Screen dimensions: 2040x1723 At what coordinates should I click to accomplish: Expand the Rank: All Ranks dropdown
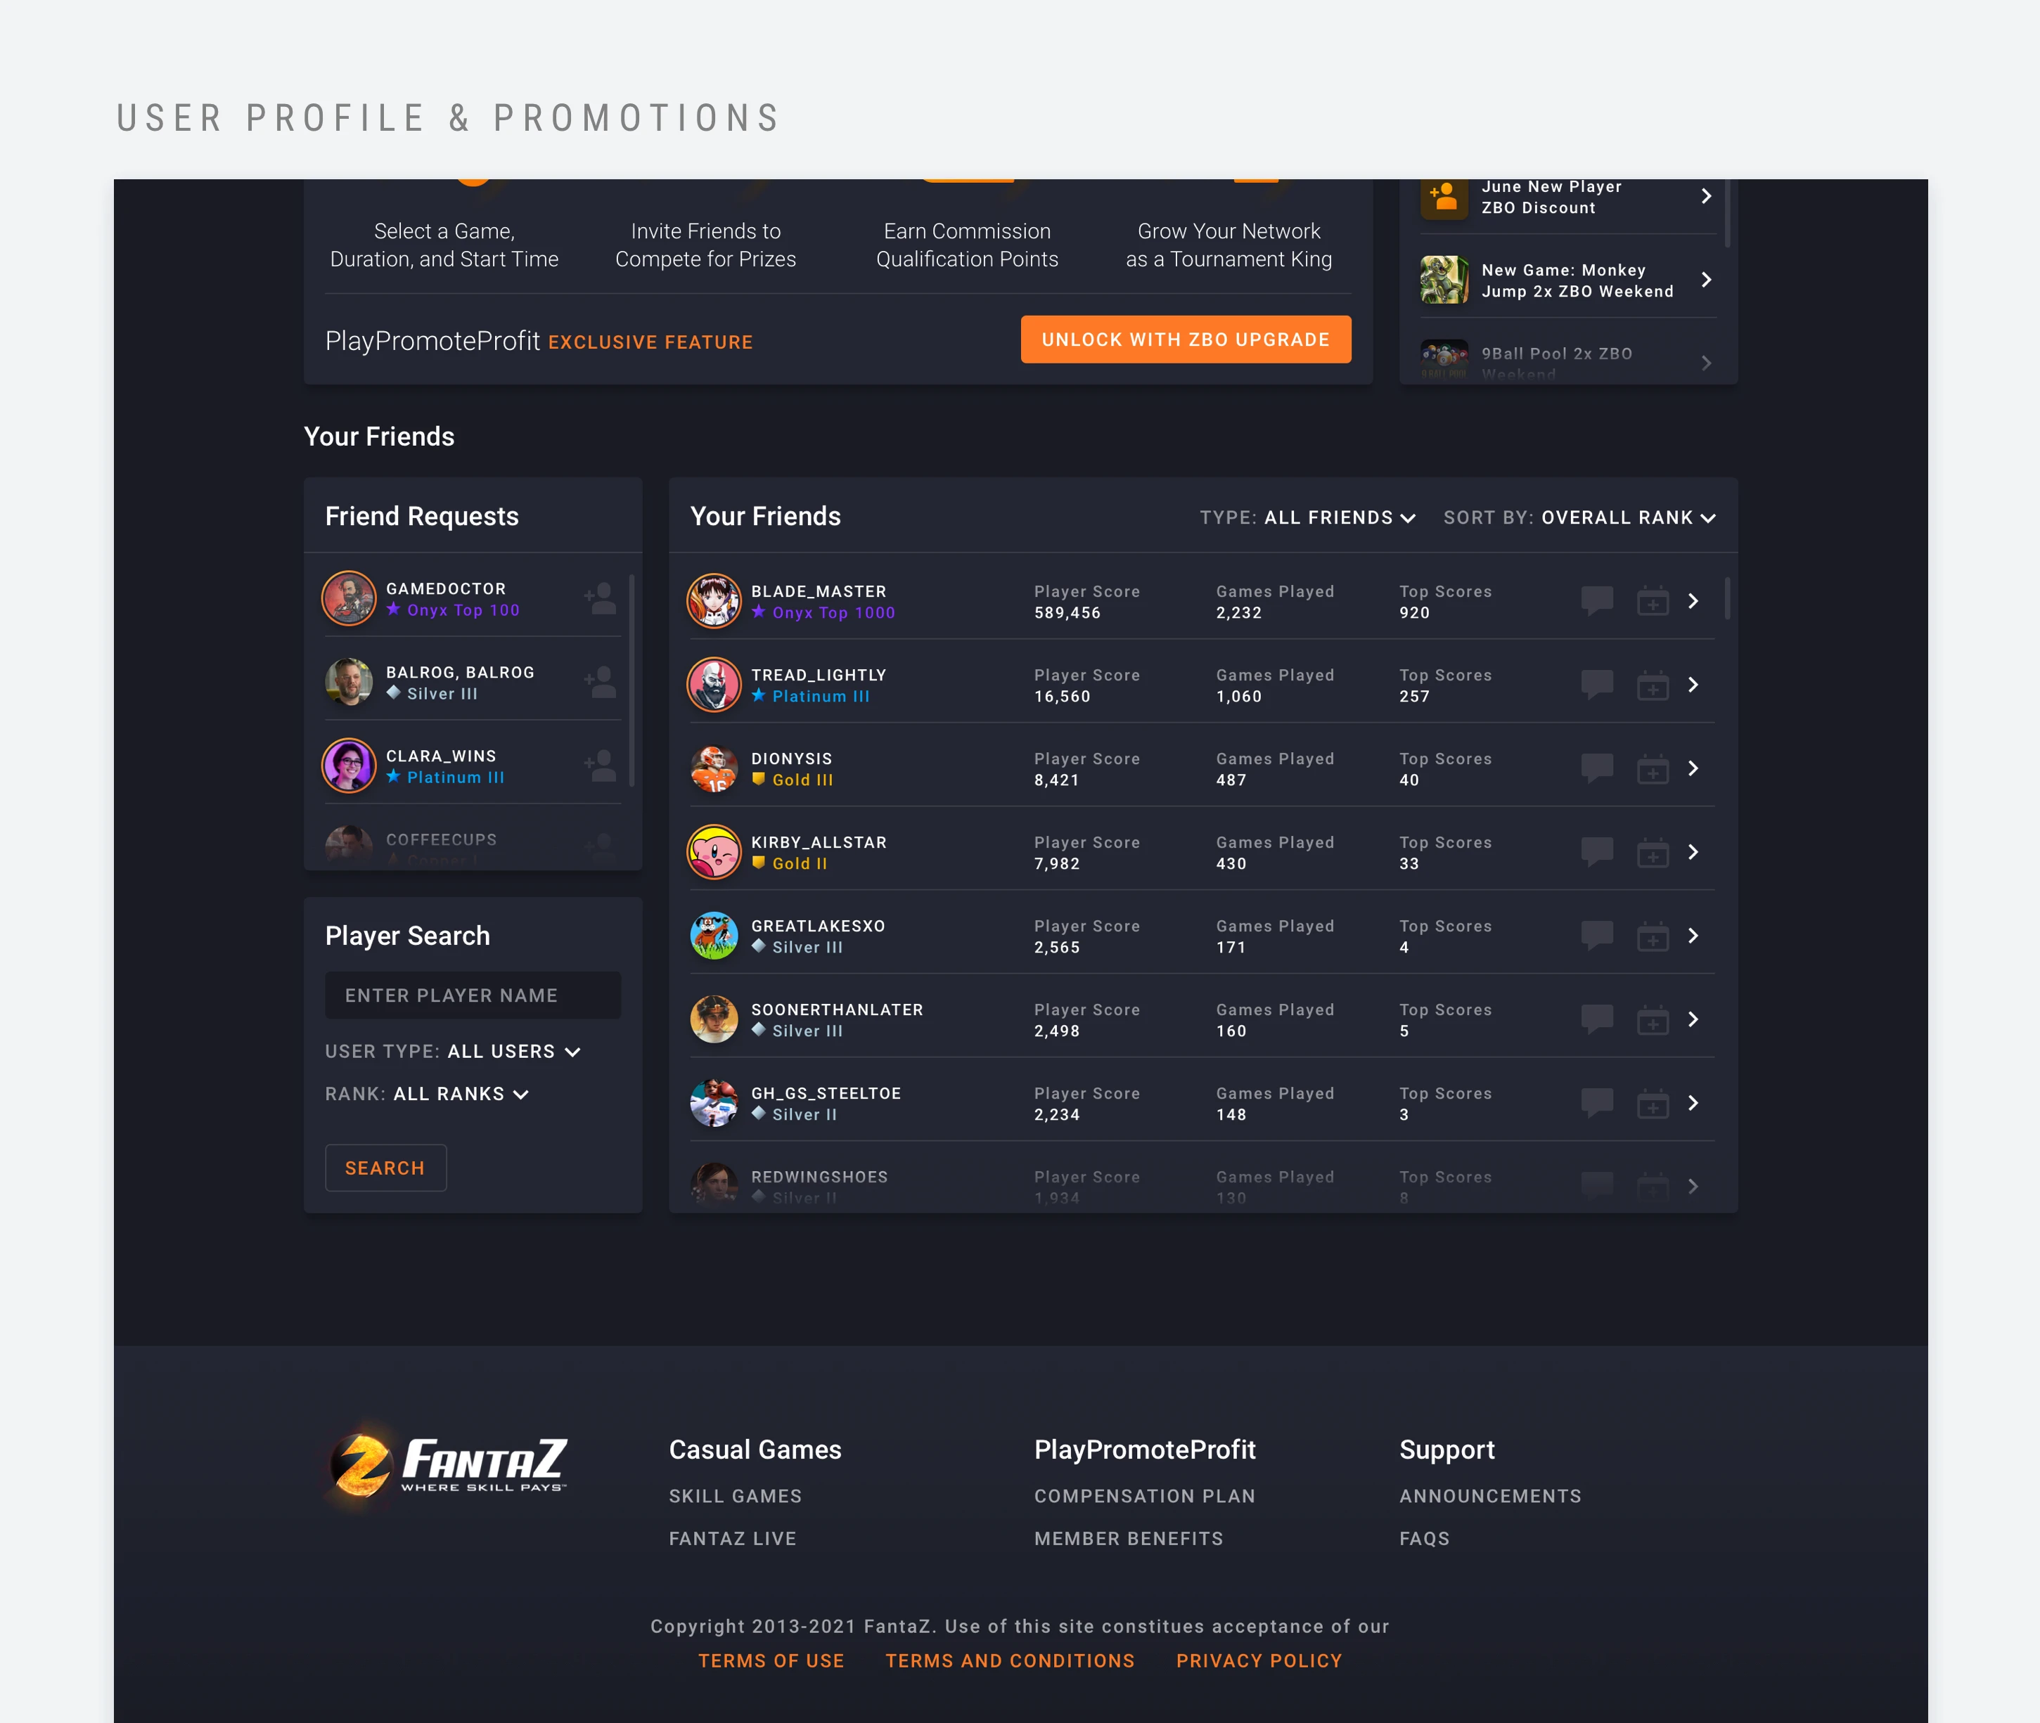point(427,1094)
